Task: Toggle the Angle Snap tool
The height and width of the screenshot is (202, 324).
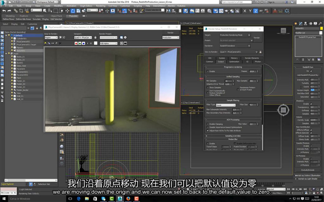Action: tap(124, 11)
